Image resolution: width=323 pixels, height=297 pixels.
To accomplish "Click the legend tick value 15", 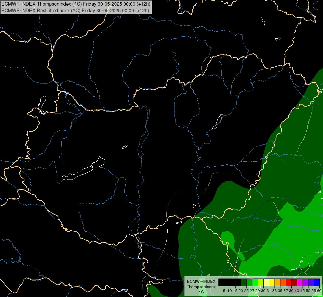I will click(235, 291).
